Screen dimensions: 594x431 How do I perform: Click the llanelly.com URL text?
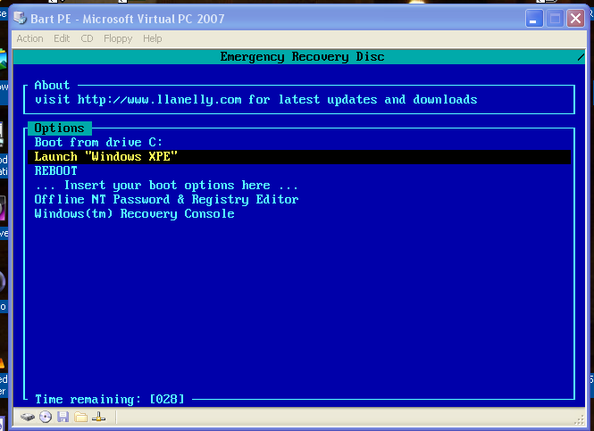pos(159,99)
